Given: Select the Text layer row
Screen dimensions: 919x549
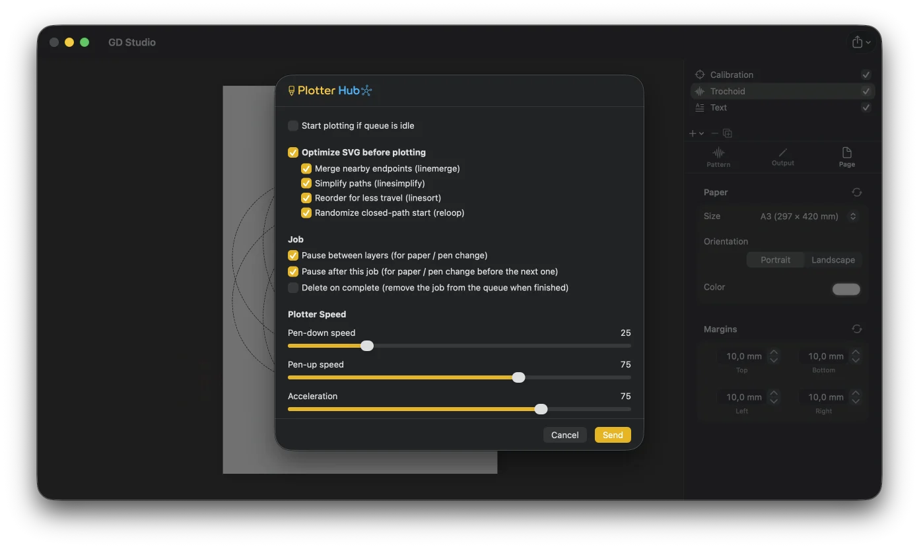Looking at the screenshot, I should [782, 108].
